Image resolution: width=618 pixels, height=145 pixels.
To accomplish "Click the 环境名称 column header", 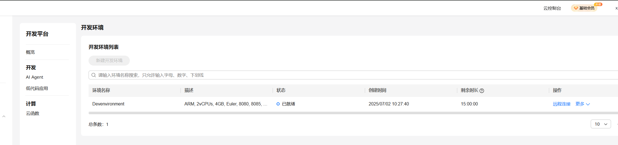I will [x=101, y=90].
